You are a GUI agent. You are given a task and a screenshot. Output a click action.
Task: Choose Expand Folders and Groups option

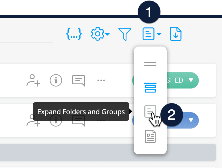pyautogui.click(x=150, y=111)
